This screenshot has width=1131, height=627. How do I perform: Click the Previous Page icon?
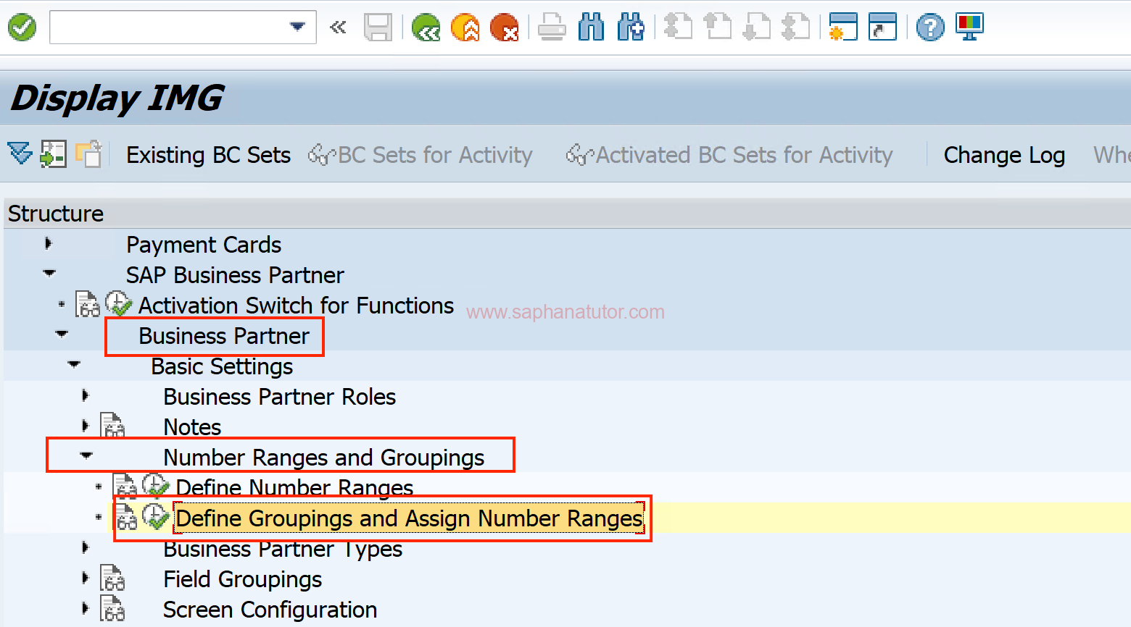click(718, 28)
